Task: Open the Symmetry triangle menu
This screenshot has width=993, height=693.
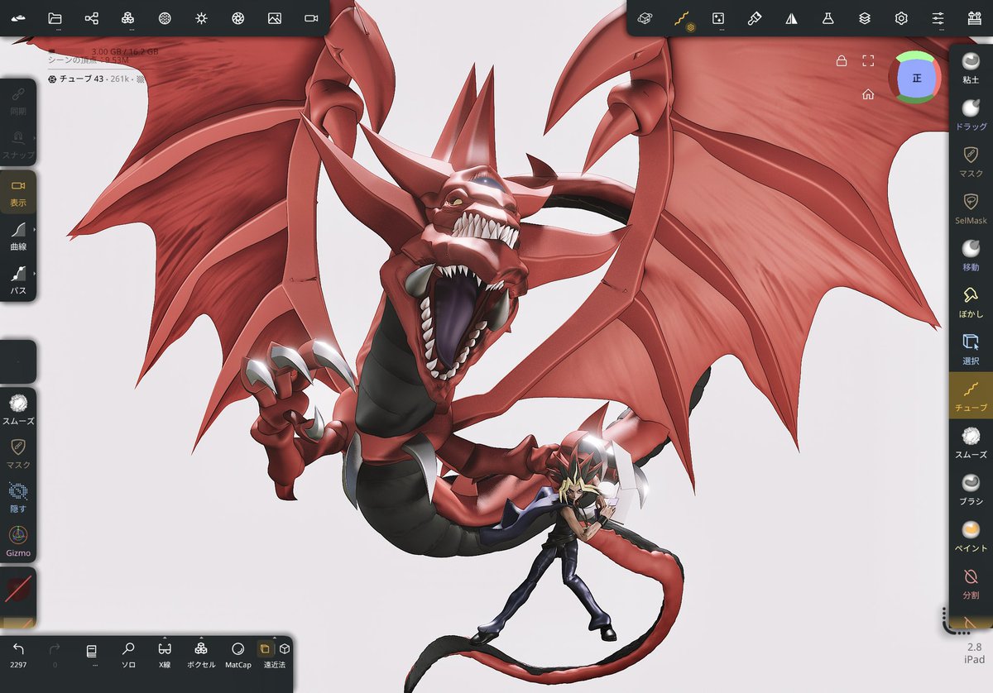Action: point(791,18)
